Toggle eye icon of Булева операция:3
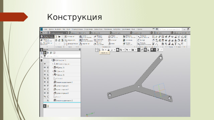 [45, 93]
